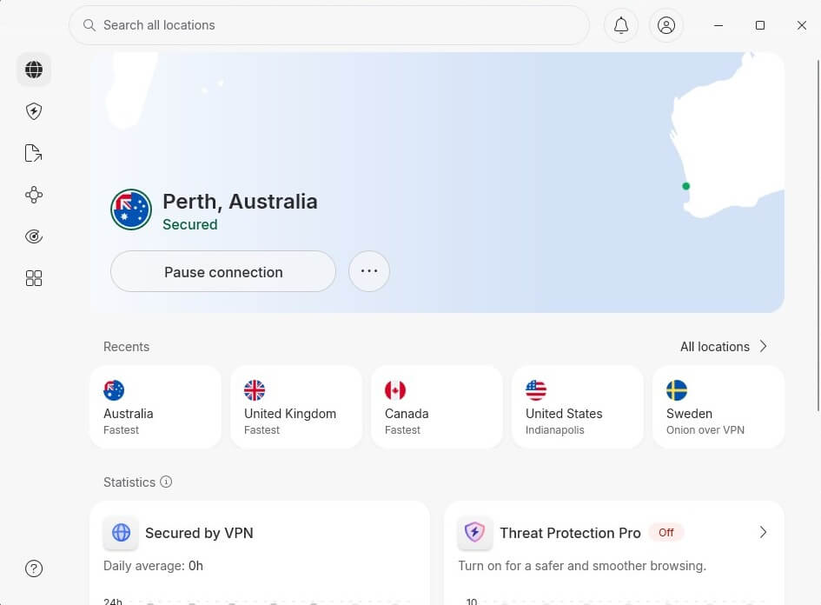Image resolution: width=821 pixels, height=605 pixels.
Task: Open the apps grid icon in sidebar
Action: (x=34, y=278)
